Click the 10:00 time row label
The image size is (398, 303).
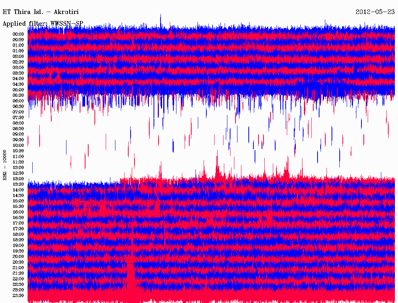pos(18,145)
